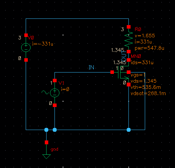Viewport: 175px width, 168px height.
Task: Click the i=331u annotation on R0
Action: (143, 42)
